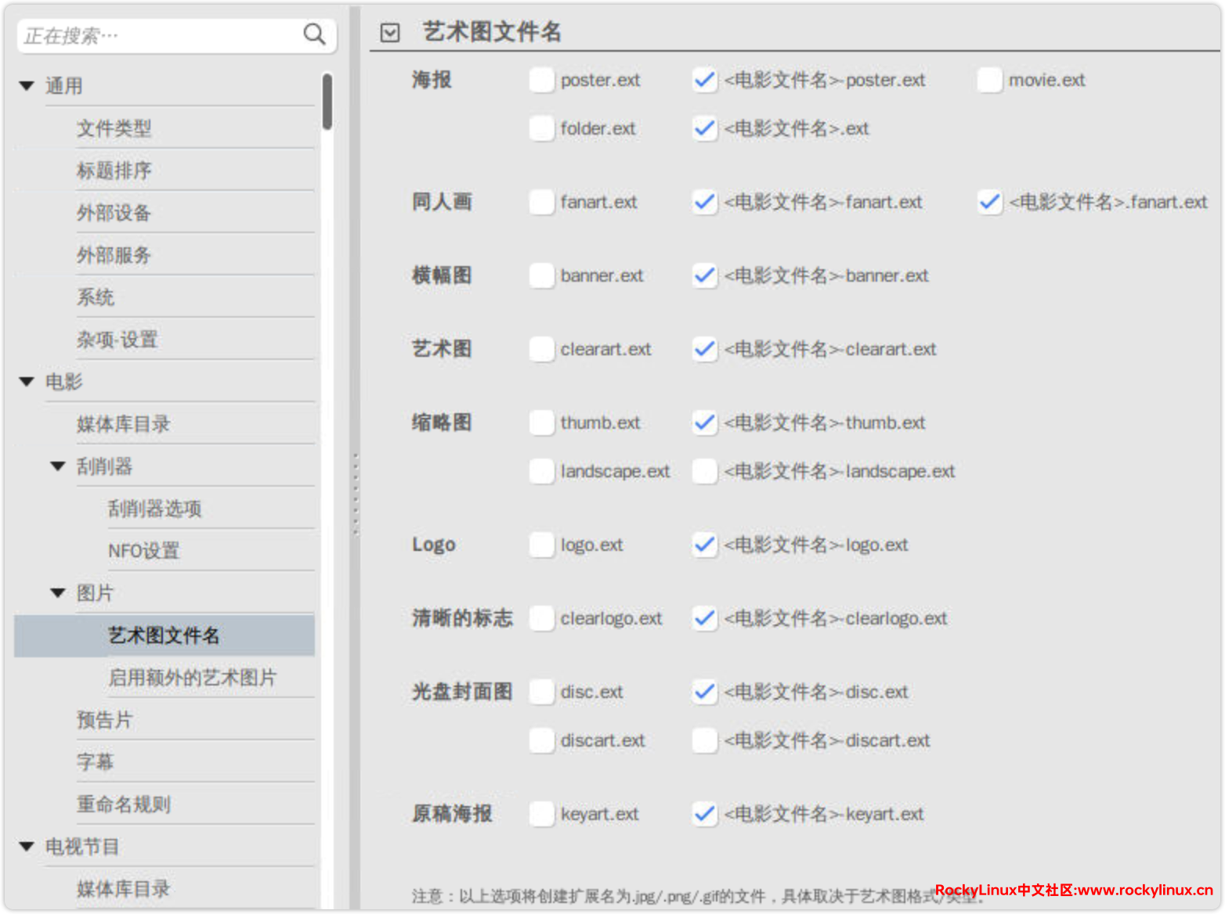Enable the poster.ext checkbox
The height and width of the screenshot is (914, 1225).
(541, 80)
